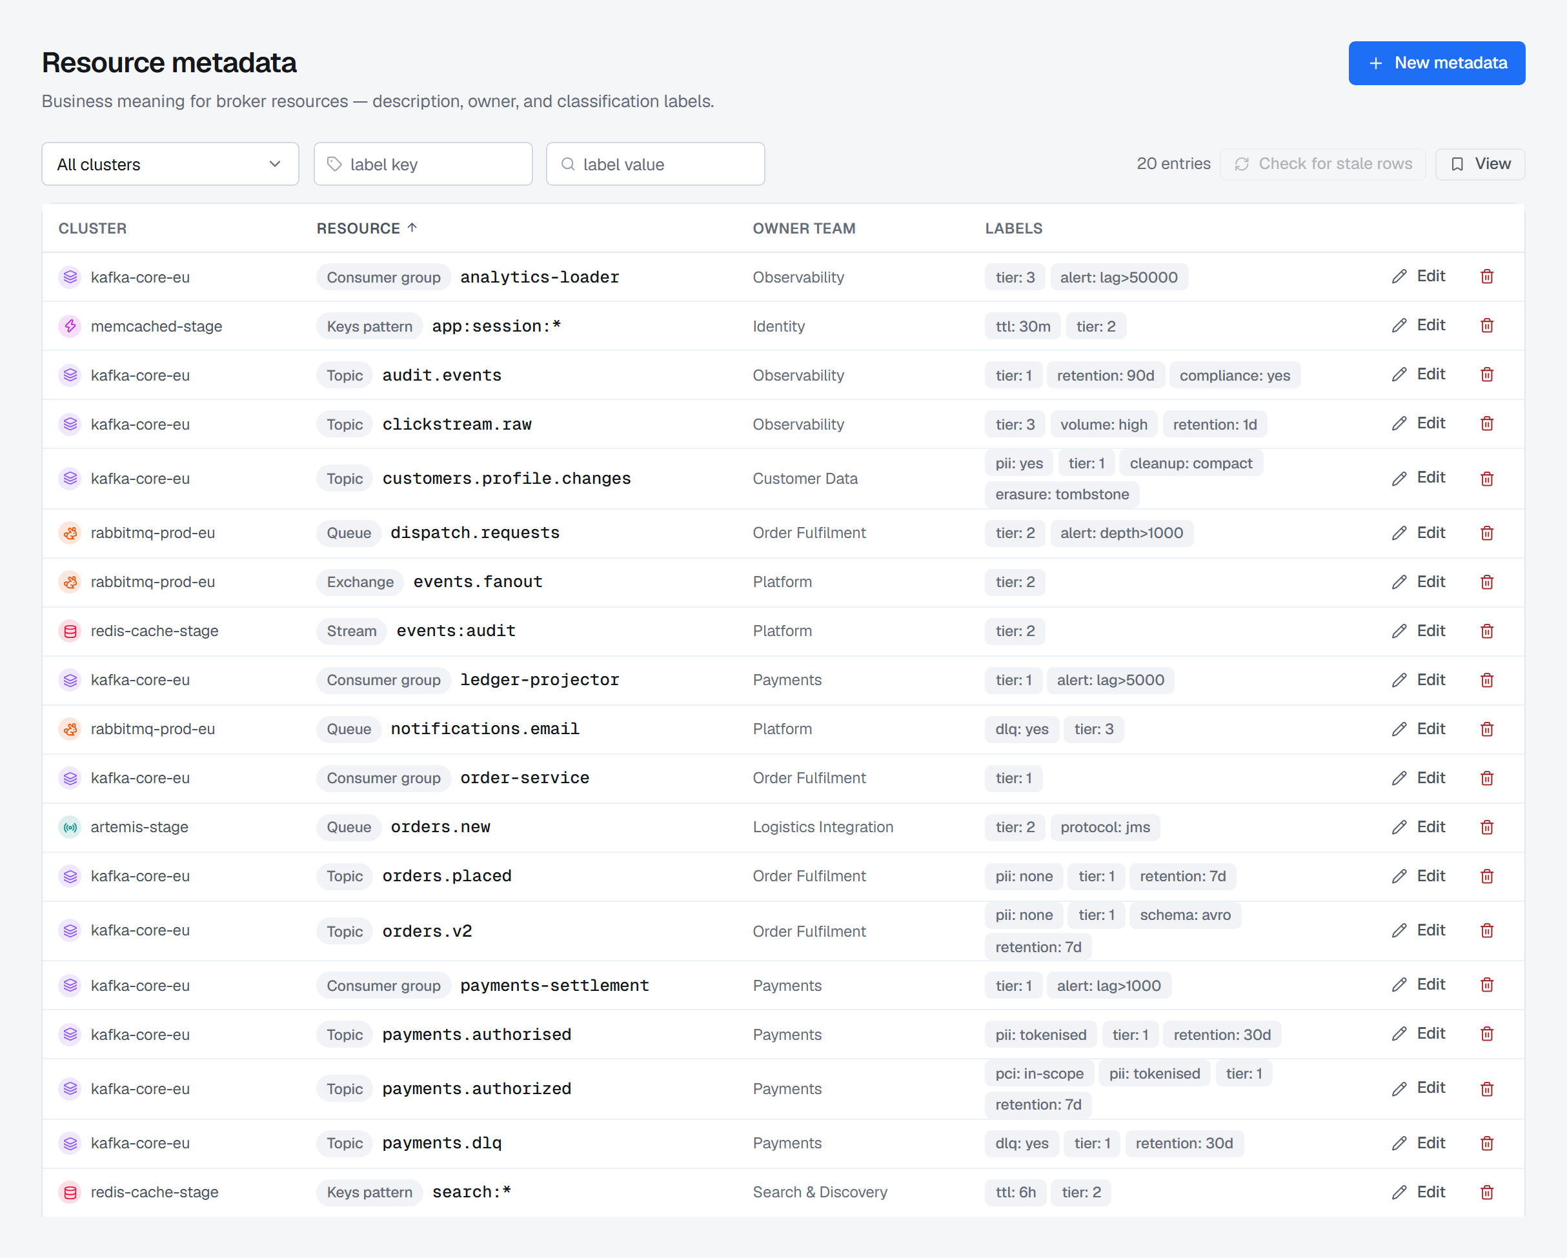This screenshot has height=1258, width=1567.
Task: Edit the events.fanout entry
Action: [x=1418, y=582]
